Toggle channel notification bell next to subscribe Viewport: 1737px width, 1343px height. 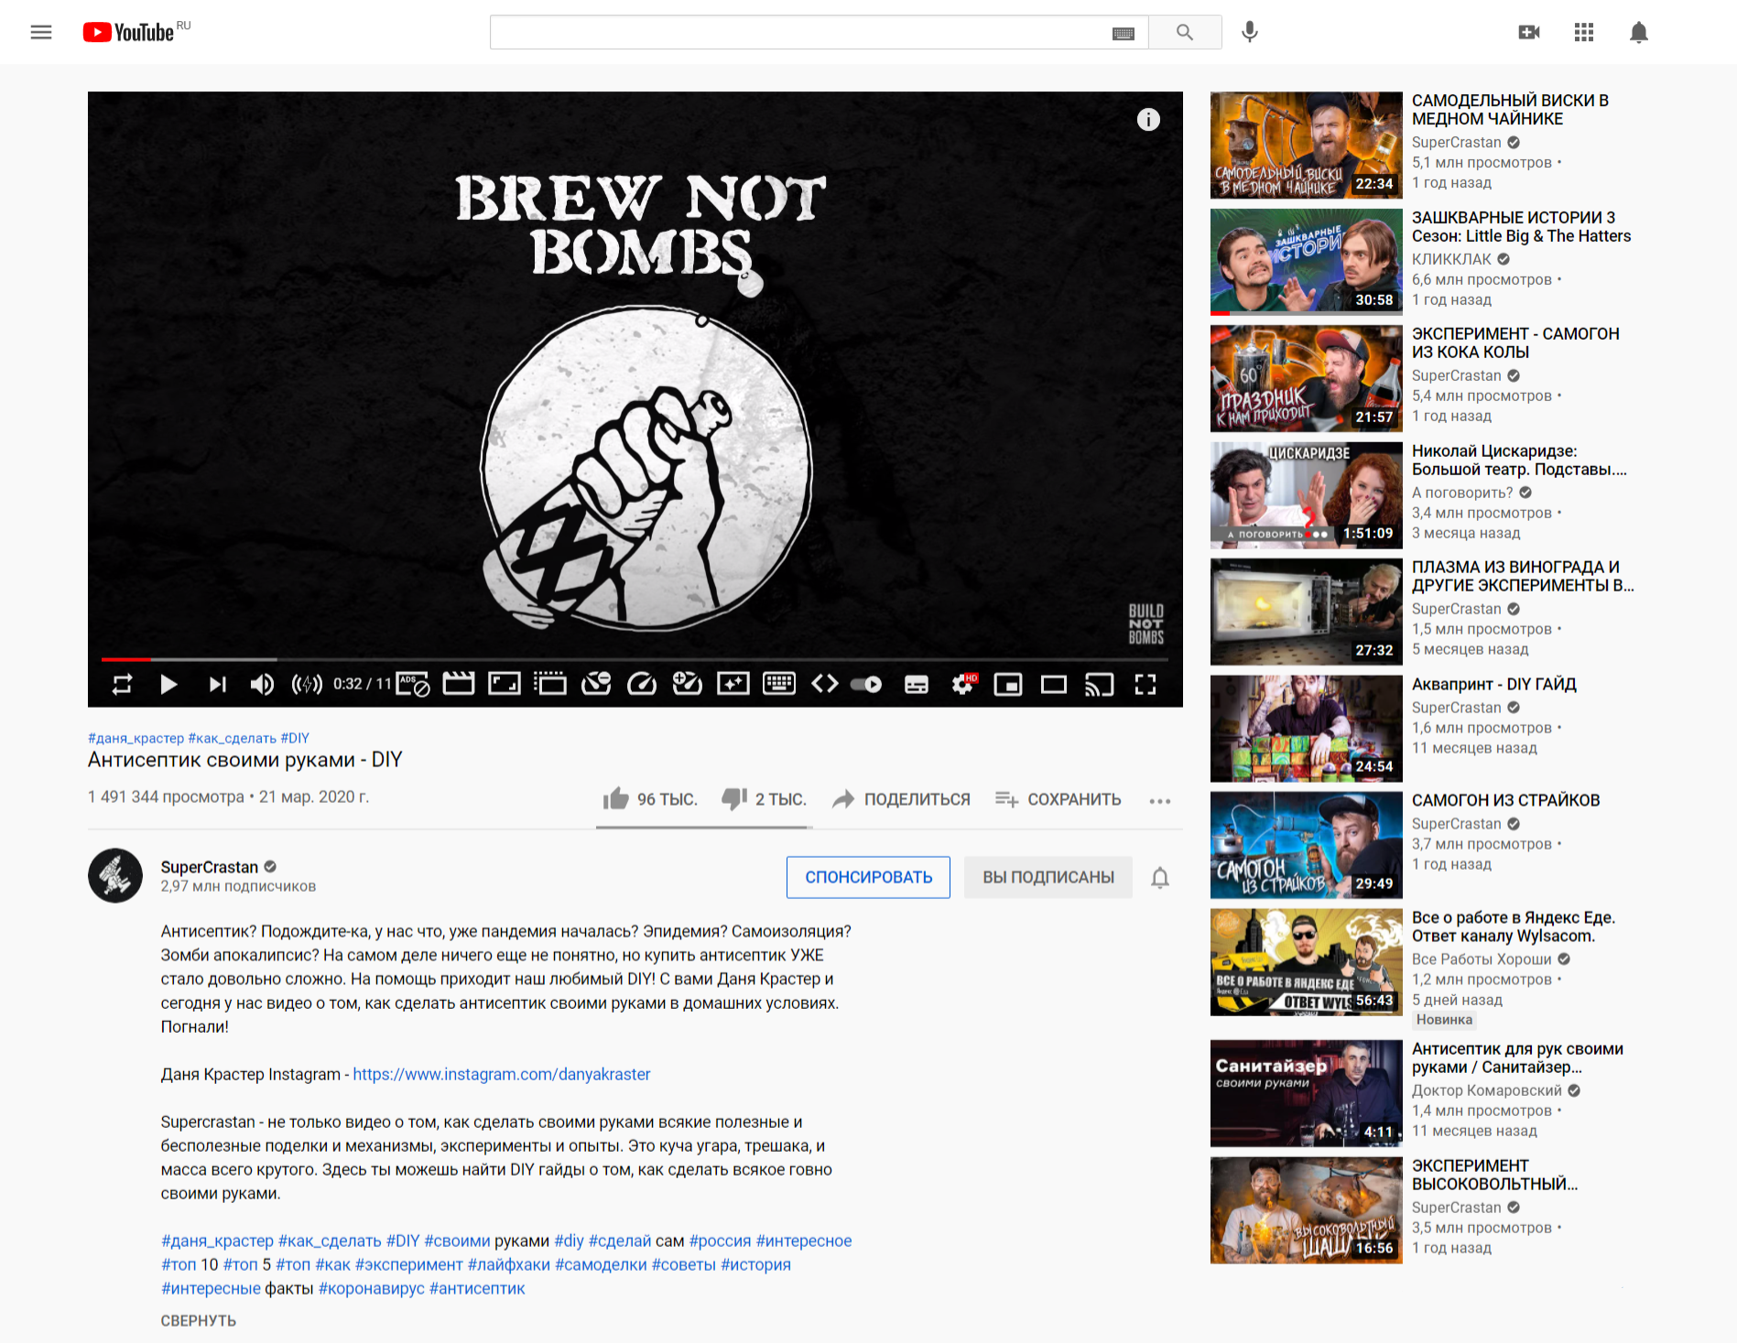(1160, 878)
